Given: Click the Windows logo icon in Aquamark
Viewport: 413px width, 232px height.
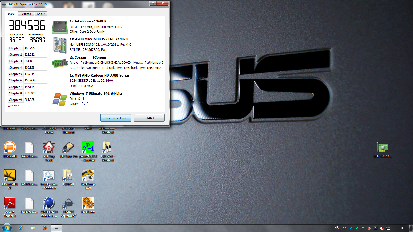Looking at the screenshot, I should pos(60,100).
